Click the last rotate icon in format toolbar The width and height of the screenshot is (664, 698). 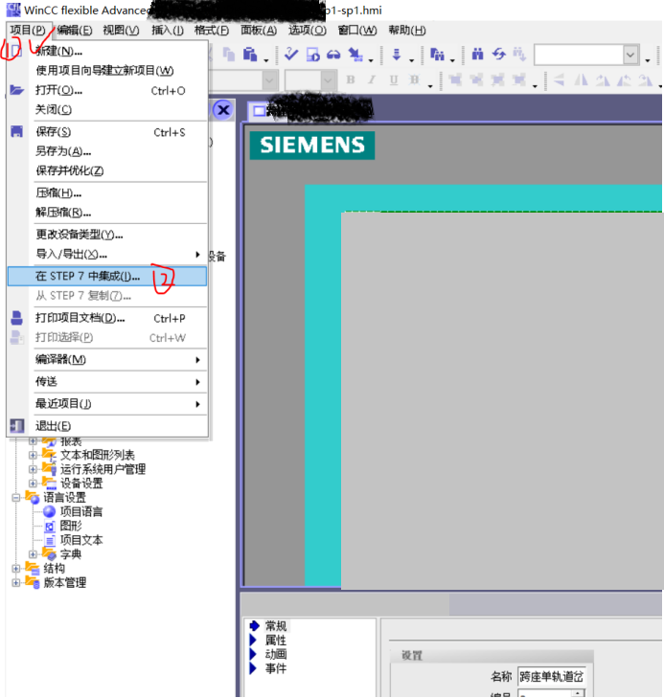645,80
